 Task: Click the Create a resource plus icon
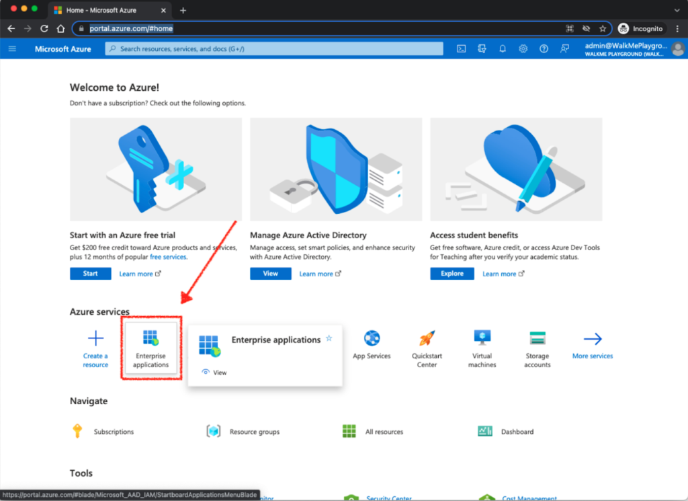point(96,338)
